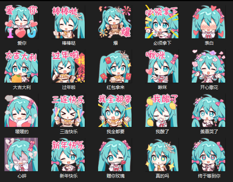The height and width of the screenshot is (182, 233).
Task: Select the 必须拿下 sticker
Action: 162,22
